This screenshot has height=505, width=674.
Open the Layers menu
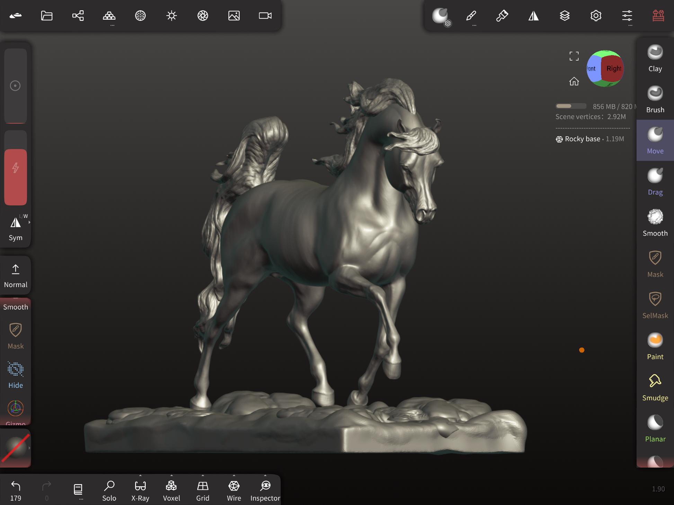tap(565, 16)
